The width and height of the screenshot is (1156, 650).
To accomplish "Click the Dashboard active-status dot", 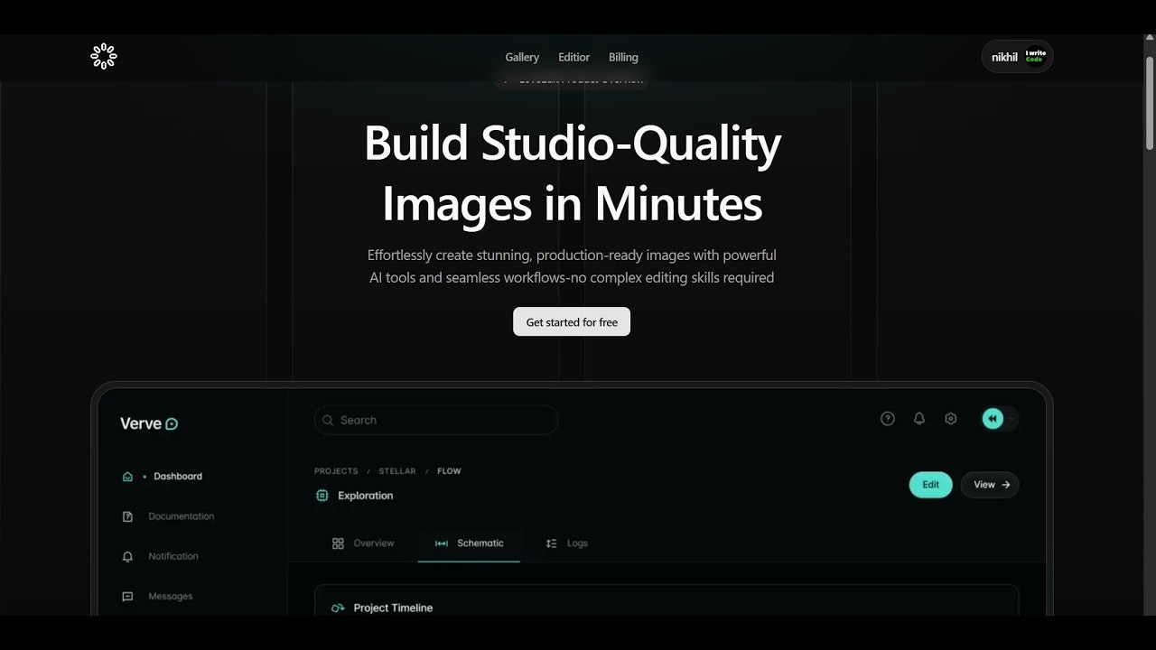I will [x=144, y=477].
